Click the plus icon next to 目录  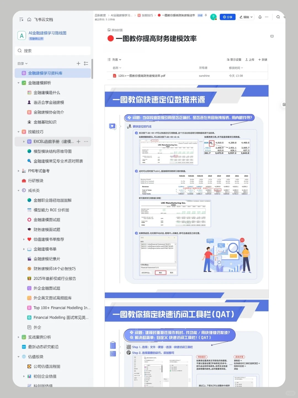78,63
